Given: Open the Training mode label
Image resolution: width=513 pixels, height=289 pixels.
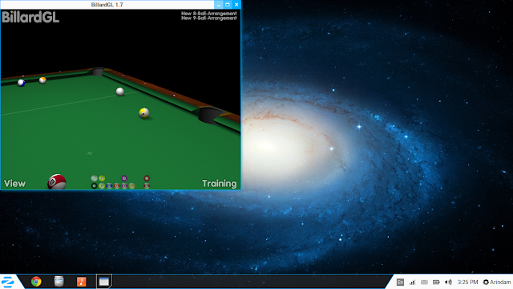Looking at the screenshot, I should click(x=219, y=184).
